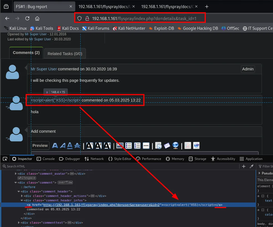
Task: Focus the Search HTML field
Action: click(120, 166)
